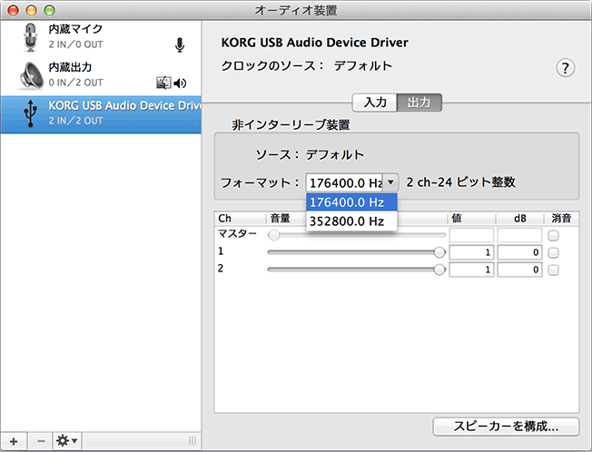This screenshot has width=592, height=452.
Task: Click the system sound Finder icon on 内蔵出力
Action: [x=163, y=83]
